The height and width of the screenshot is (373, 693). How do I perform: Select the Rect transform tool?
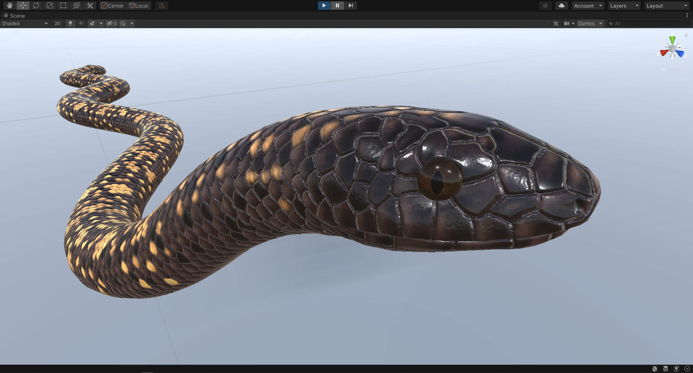[x=63, y=5]
